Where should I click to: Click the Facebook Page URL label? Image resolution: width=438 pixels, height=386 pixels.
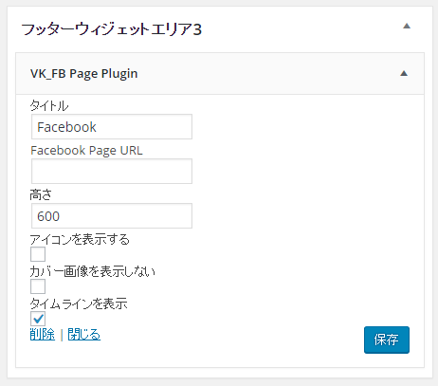[x=86, y=151]
